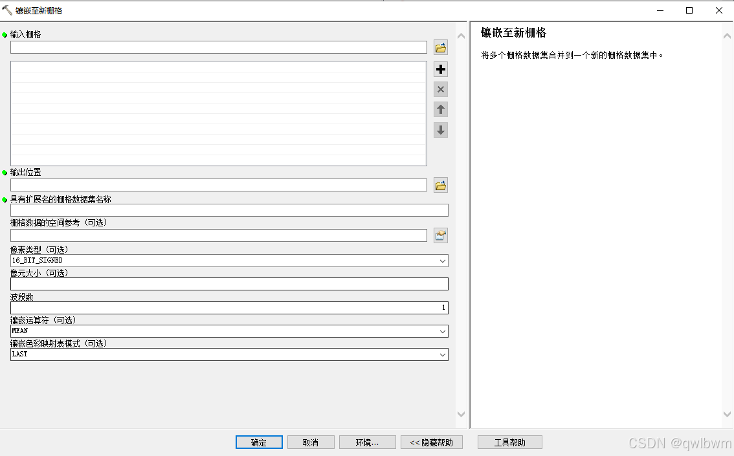Focus the 输出位置 input field

[x=219, y=185]
